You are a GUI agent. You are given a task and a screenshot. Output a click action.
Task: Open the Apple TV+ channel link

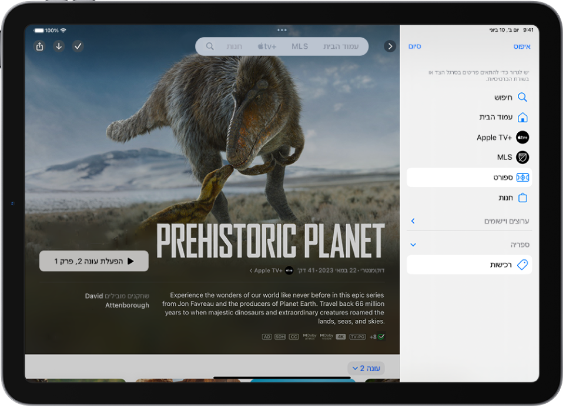tap(271, 271)
